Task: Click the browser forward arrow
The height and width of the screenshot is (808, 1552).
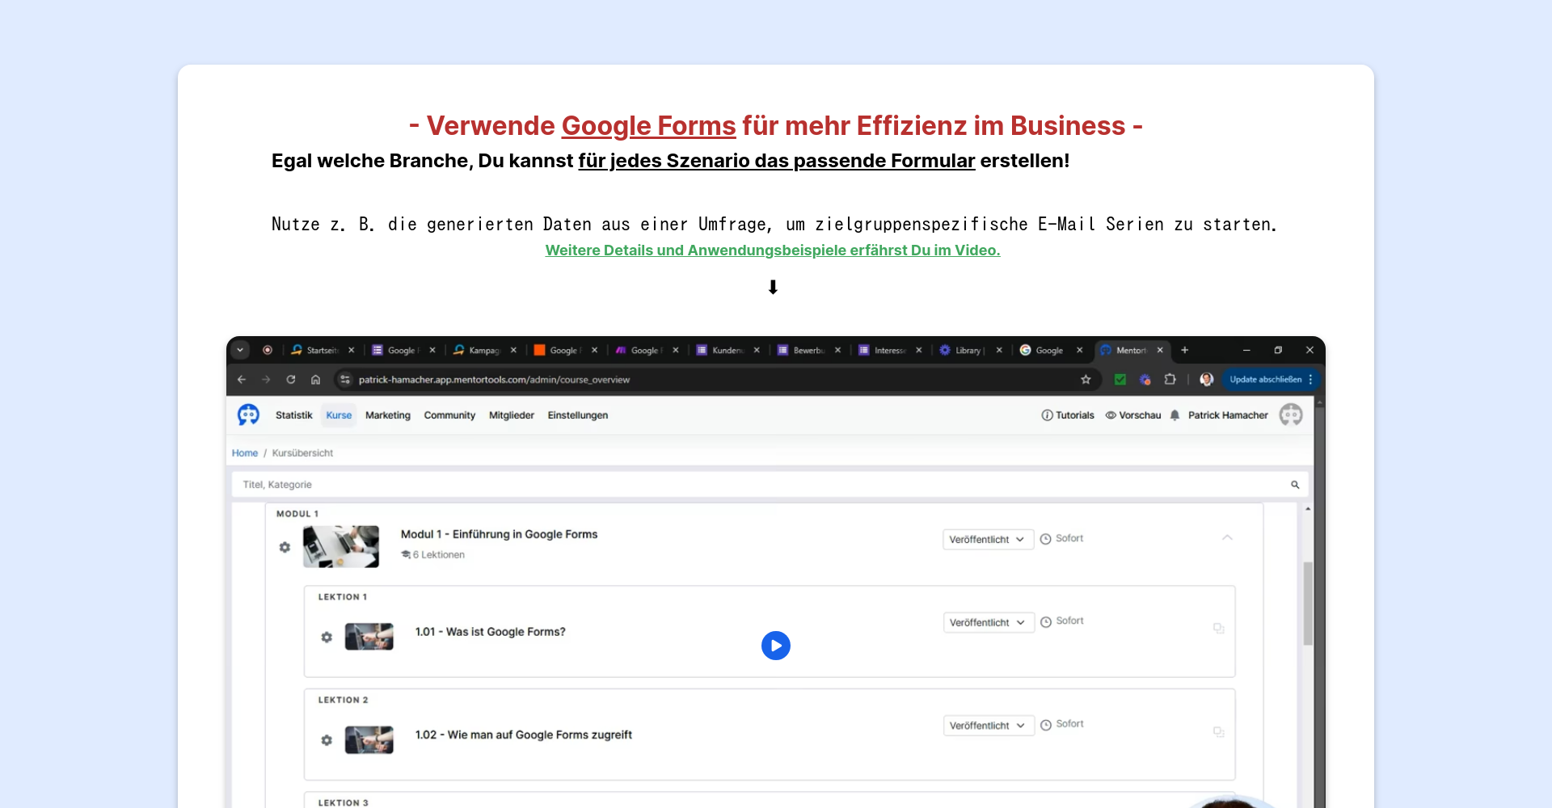Action: (x=266, y=379)
